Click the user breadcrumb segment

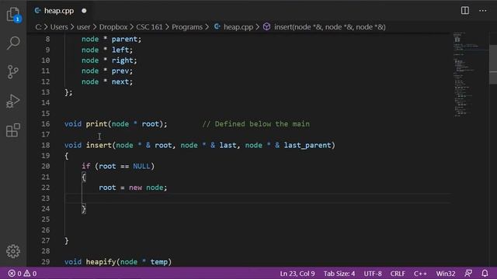(x=83, y=27)
